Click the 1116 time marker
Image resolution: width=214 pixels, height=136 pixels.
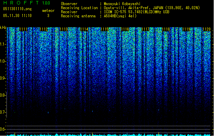click(125, 29)
